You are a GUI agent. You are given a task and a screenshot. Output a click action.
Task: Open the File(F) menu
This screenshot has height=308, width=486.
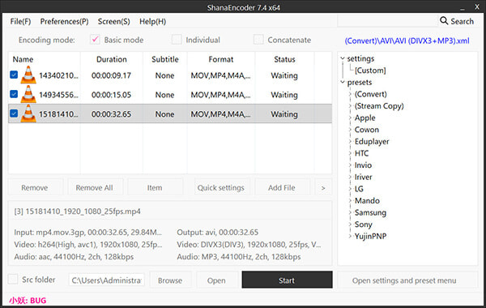[x=20, y=21]
